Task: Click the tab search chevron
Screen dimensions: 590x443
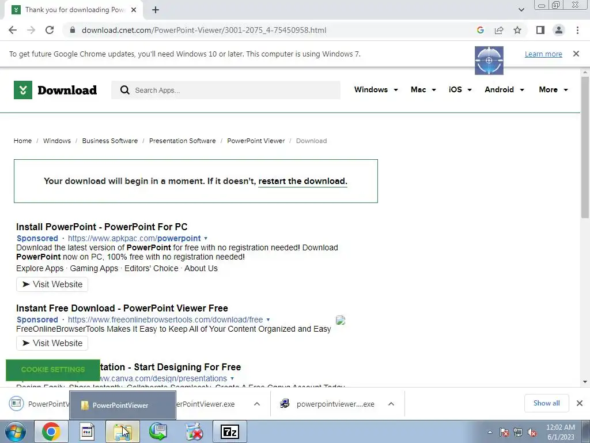Action: pyautogui.click(x=521, y=10)
